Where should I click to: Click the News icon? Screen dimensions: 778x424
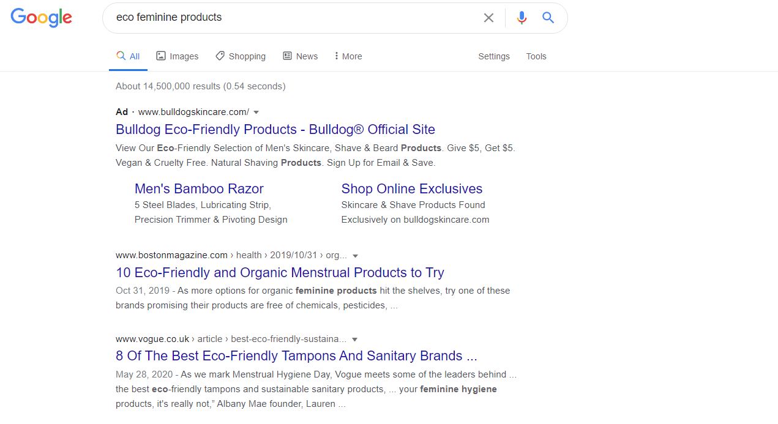[x=286, y=56]
